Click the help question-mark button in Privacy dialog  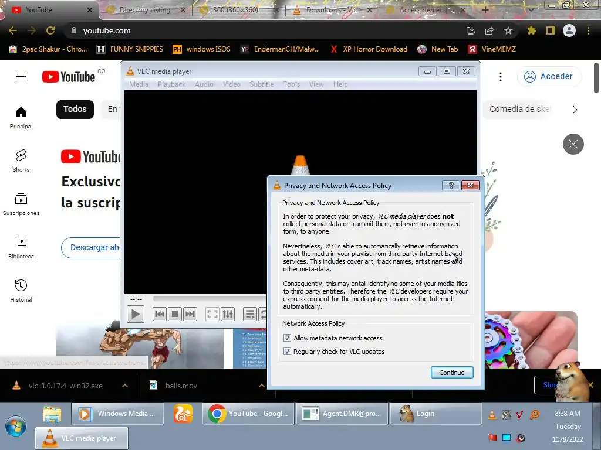tap(451, 186)
